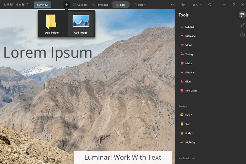Click the Professional section heading
The image size is (246, 164).
pos(187,158)
